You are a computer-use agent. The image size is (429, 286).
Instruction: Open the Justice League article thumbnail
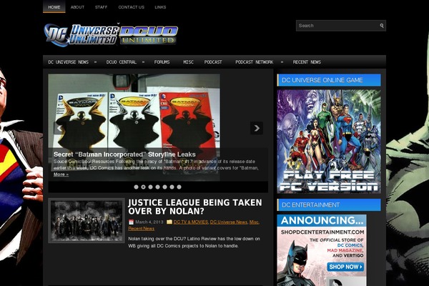tap(87, 221)
